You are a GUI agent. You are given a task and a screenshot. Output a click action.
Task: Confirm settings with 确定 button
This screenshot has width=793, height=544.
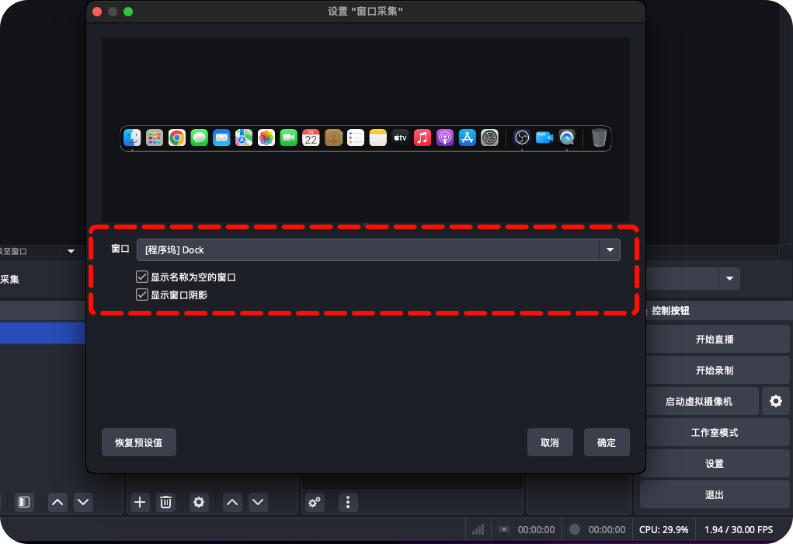[x=607, y=442]
